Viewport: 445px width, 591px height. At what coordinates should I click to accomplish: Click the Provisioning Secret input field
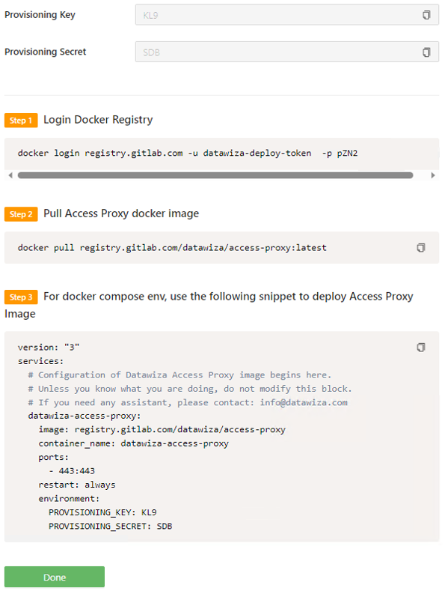[287, 52]
